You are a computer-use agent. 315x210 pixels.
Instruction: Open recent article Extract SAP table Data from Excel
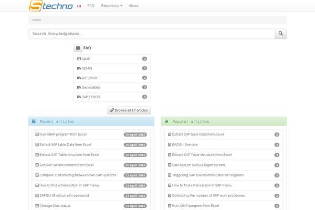[65, 144]
